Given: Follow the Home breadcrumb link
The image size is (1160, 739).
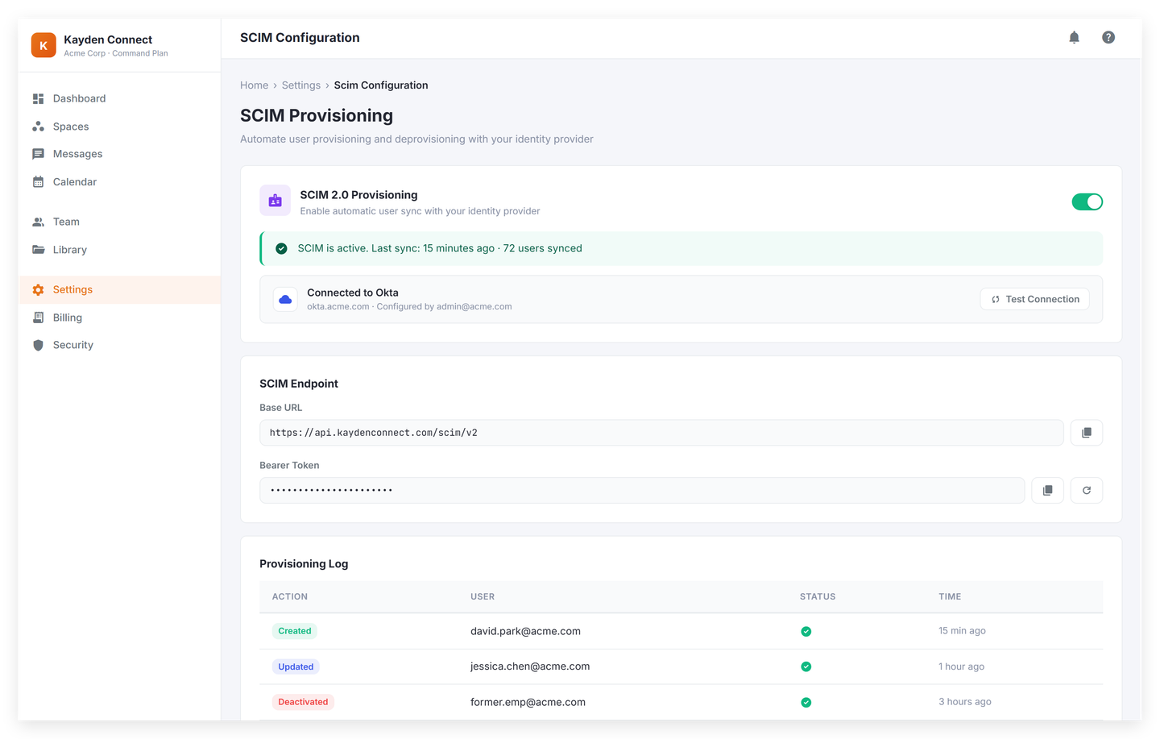Looking at the screenshot, I should 254,85.
